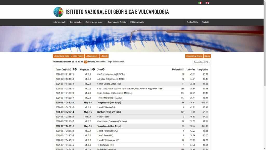Open the Magnitudo: 2+ filter dropdown
This screenshot has height=150, width=266.
tap(92, 56)
